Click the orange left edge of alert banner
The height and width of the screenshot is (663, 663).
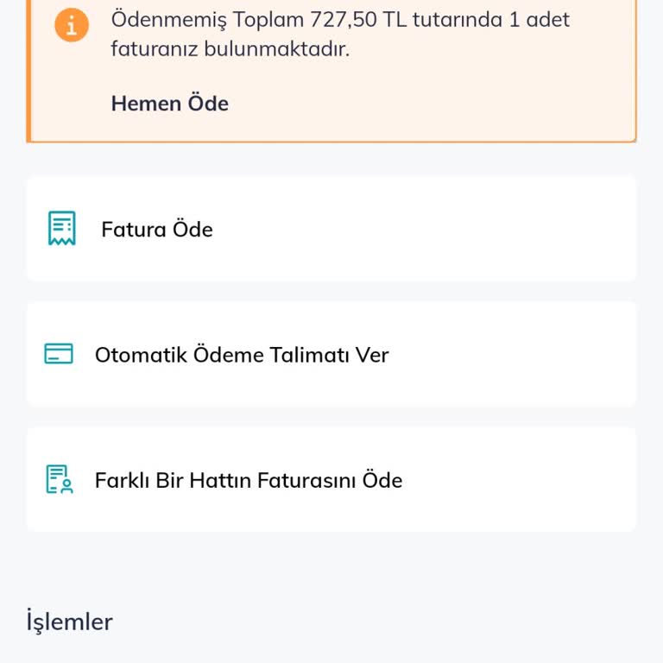[28, 71]
